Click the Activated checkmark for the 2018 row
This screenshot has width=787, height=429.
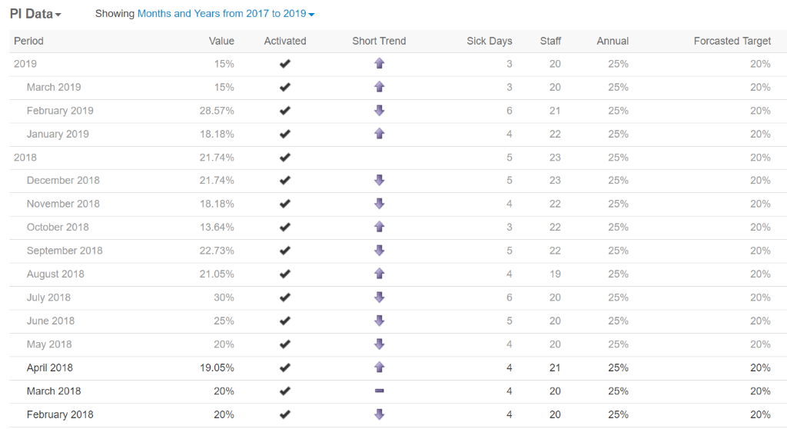285,158
